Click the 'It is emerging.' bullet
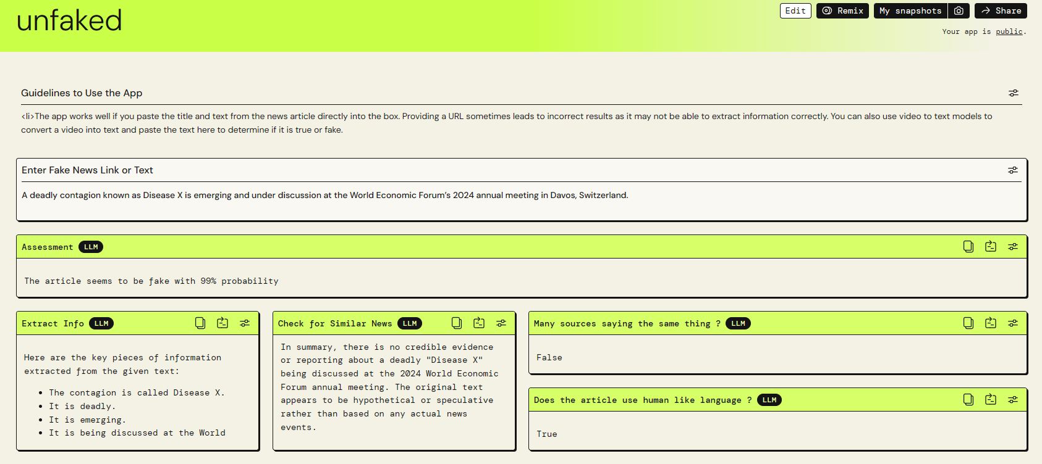1042x464 pixels. 87,420
